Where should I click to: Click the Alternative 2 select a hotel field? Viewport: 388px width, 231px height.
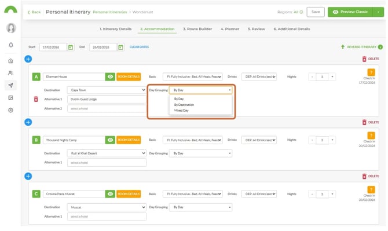coord(107,109)
